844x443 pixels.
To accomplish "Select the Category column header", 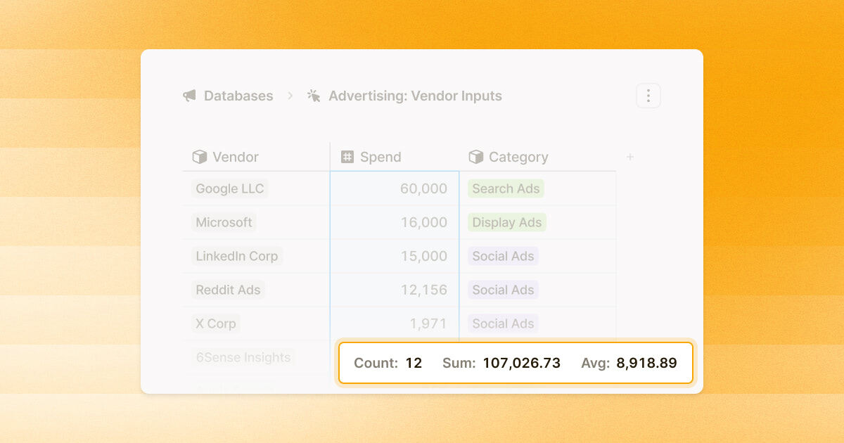I will click(538, 157).
